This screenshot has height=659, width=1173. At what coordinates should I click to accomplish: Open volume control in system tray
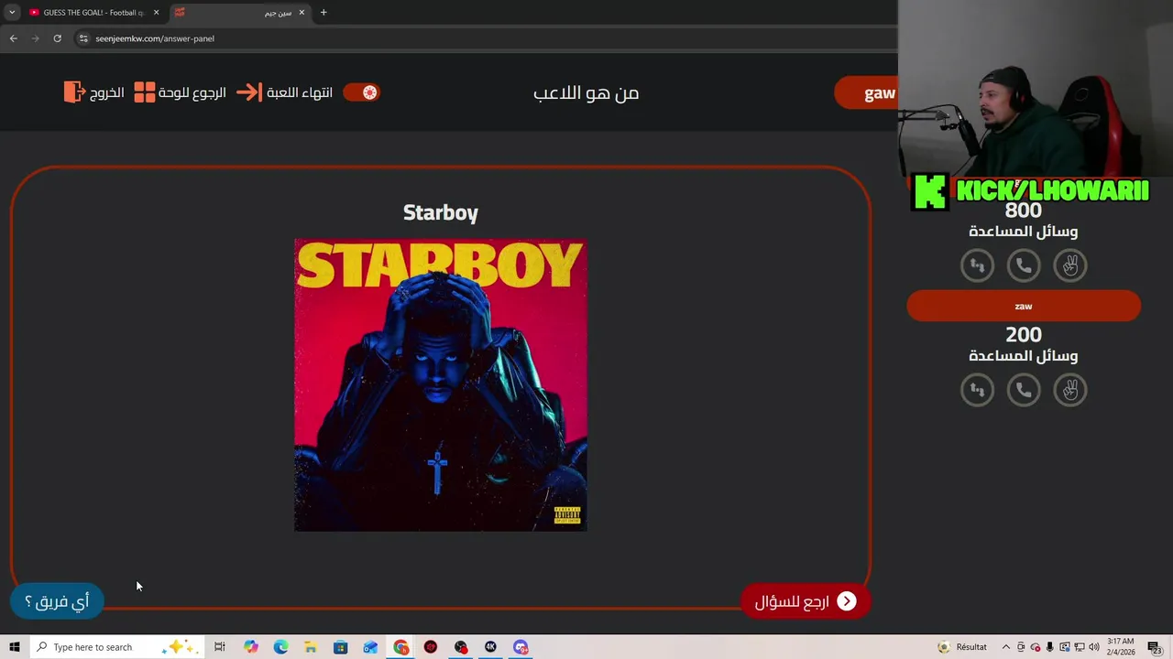[x=1092, y=647]
